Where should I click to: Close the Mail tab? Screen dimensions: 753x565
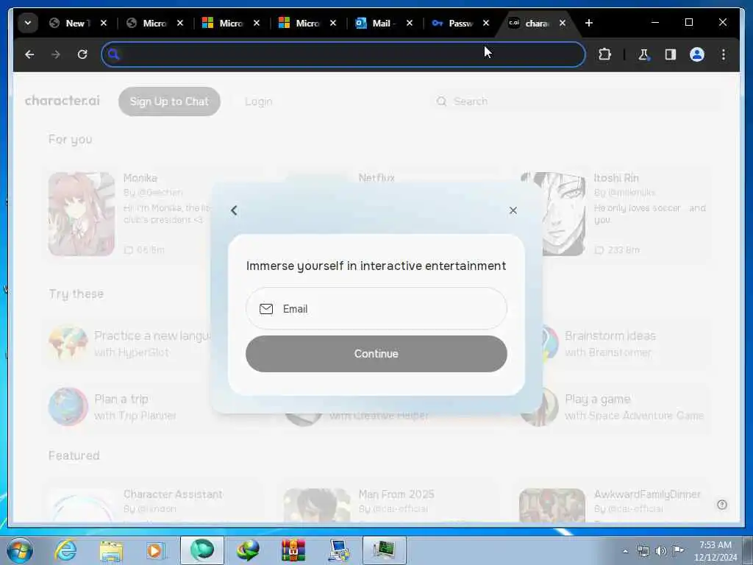pos(409,23)
